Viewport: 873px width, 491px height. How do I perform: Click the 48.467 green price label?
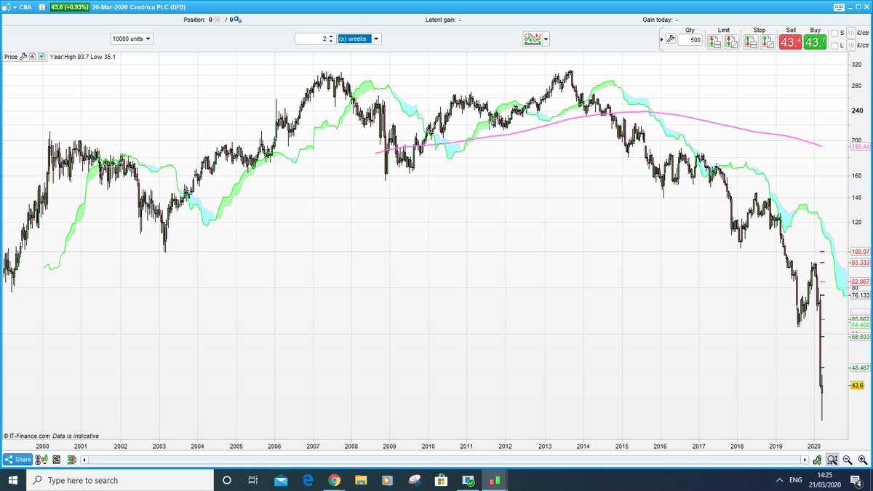coord(861,368)
